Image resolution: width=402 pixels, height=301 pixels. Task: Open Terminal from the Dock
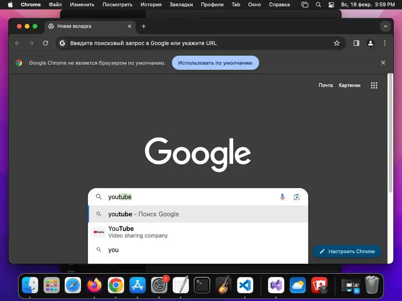coord(202,285)
